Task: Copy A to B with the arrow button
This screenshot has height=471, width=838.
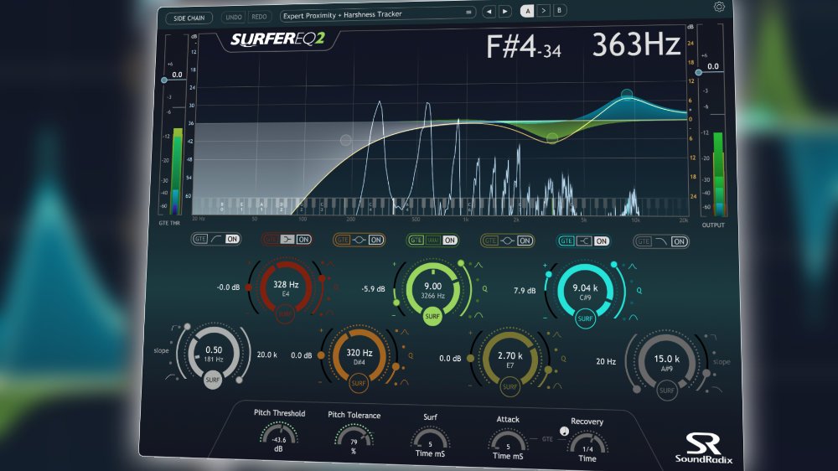Action: pos(543,11)
